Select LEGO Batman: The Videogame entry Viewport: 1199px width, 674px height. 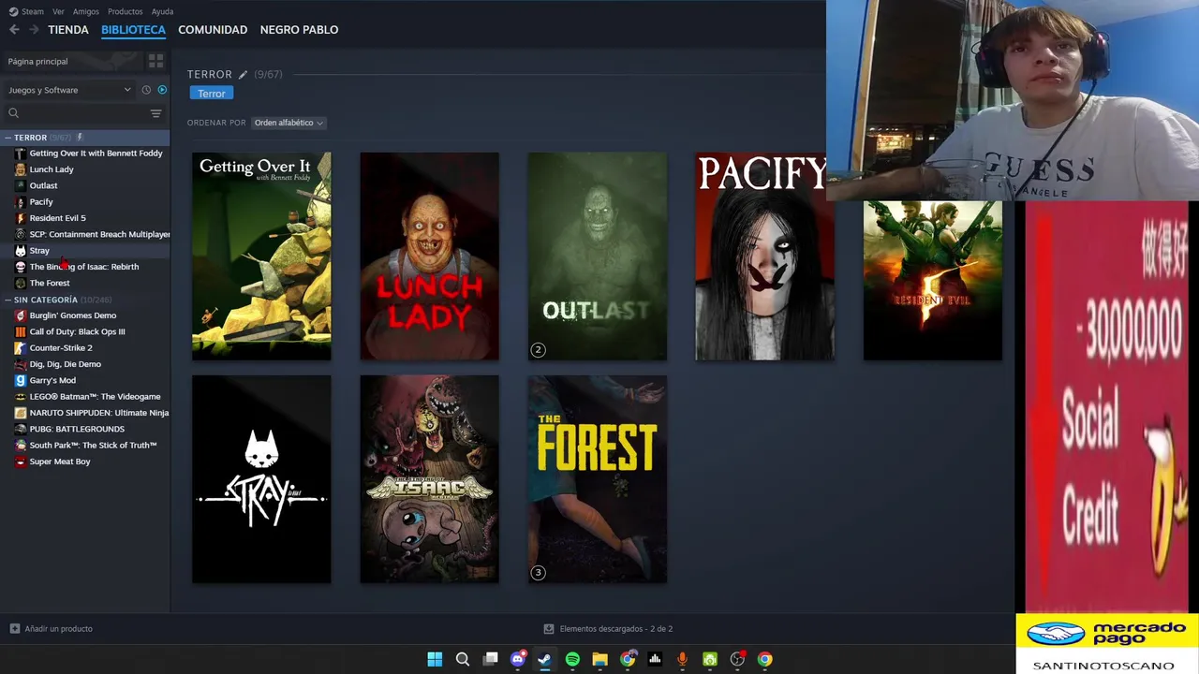(x=85, y=397)
